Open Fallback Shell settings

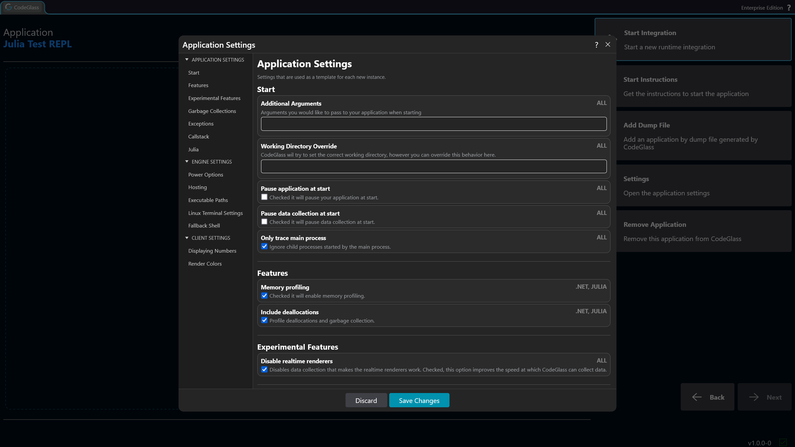click(204, 225)
